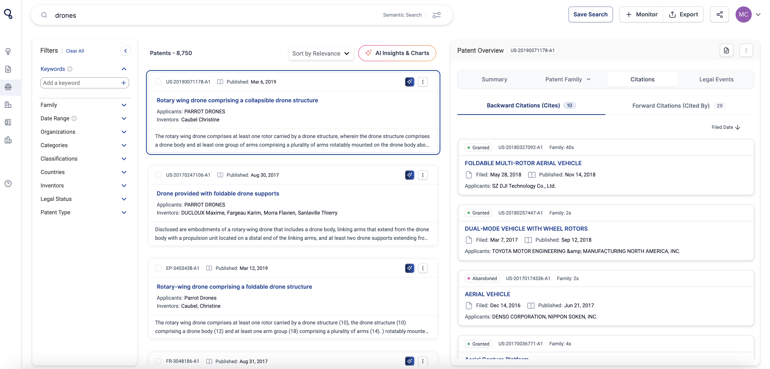Click Date Range info icon
770x369 pixels.
tap(74, 118)
